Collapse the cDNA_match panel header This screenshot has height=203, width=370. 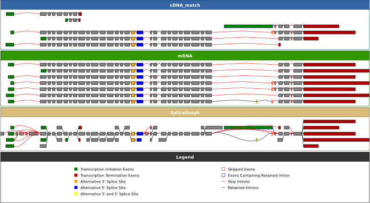click(185, 5)
